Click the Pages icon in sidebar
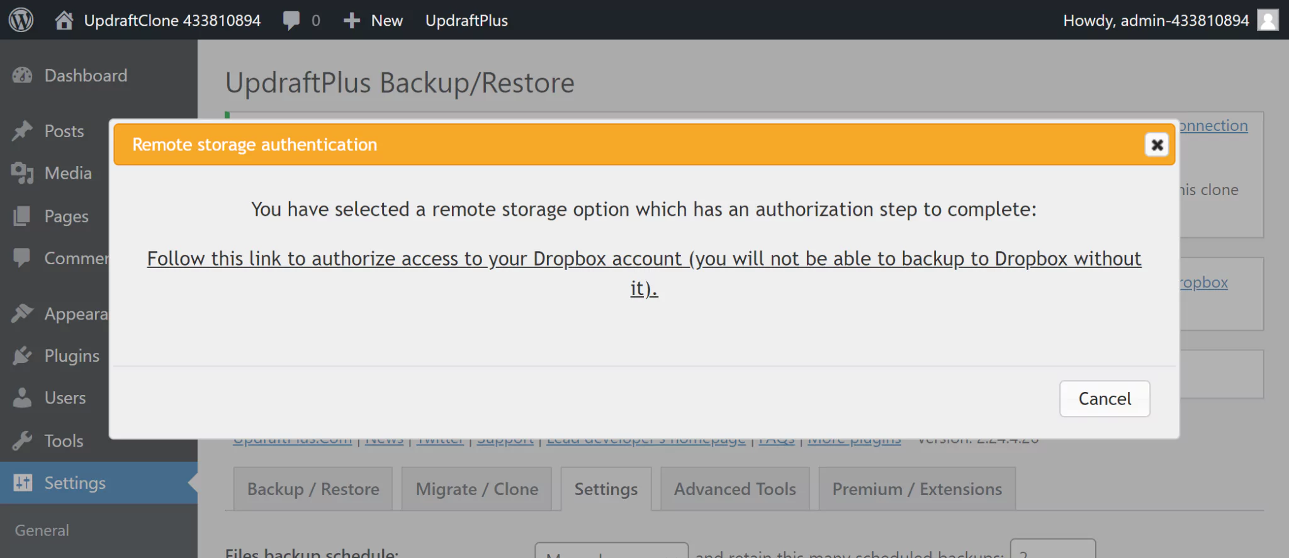The image size is (1289, 558). (22, 216)
